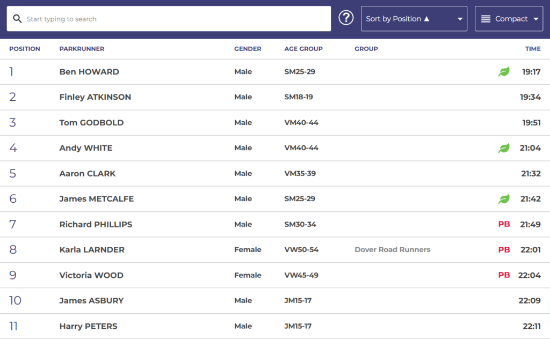Click age group VW50-54 for Karla LARNDER
550x339 pixels.
[x=301, y=250]
